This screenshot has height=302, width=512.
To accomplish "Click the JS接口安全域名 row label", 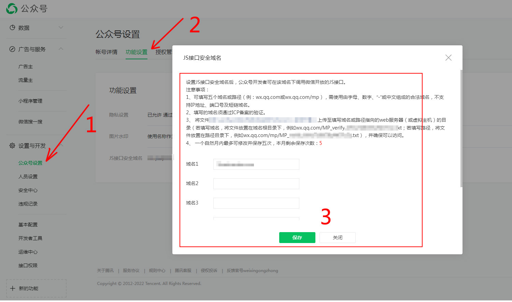I will click(x=126, y=158).
